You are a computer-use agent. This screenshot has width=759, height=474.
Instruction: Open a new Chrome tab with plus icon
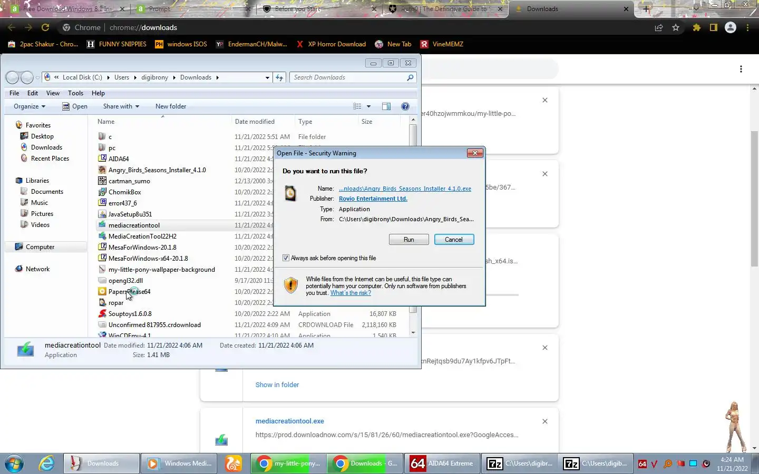(646, 9)
